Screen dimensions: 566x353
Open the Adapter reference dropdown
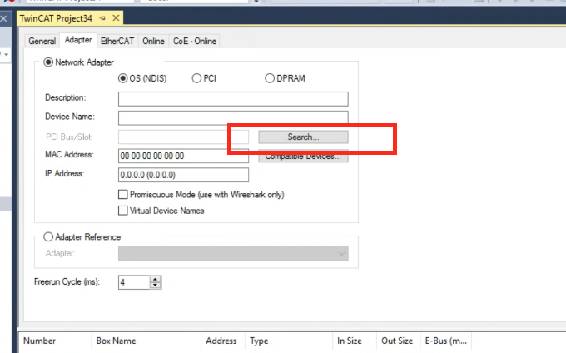(x=233, y=253)
